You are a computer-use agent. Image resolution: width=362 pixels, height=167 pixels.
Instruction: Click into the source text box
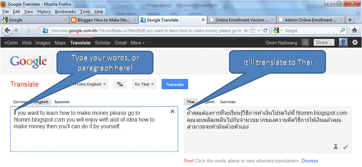pos(94,129)
